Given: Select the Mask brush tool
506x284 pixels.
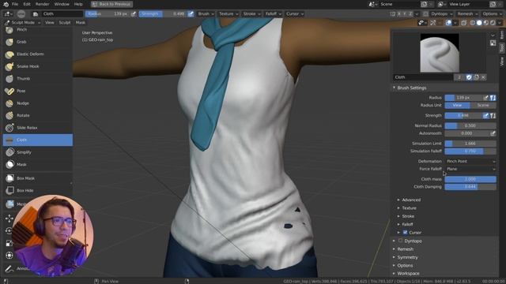Looking at the screenshot, I should coord(38,164).
